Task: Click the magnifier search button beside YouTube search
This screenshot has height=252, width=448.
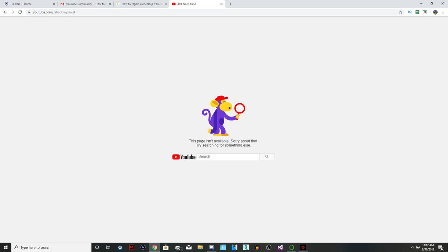Action: coord(267,157)
